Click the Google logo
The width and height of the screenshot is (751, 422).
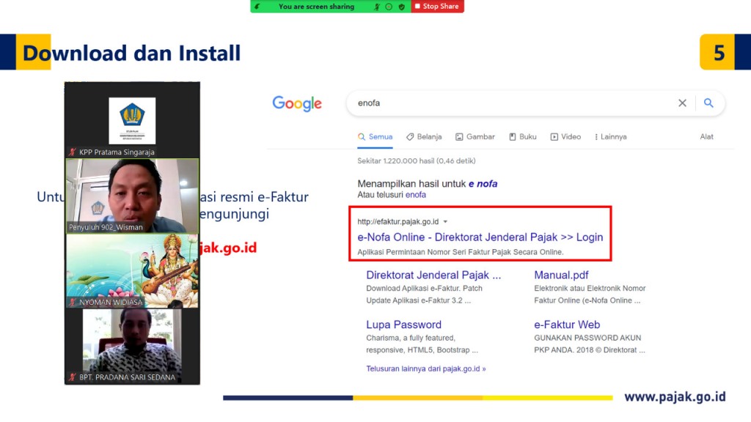coord(297,103)
